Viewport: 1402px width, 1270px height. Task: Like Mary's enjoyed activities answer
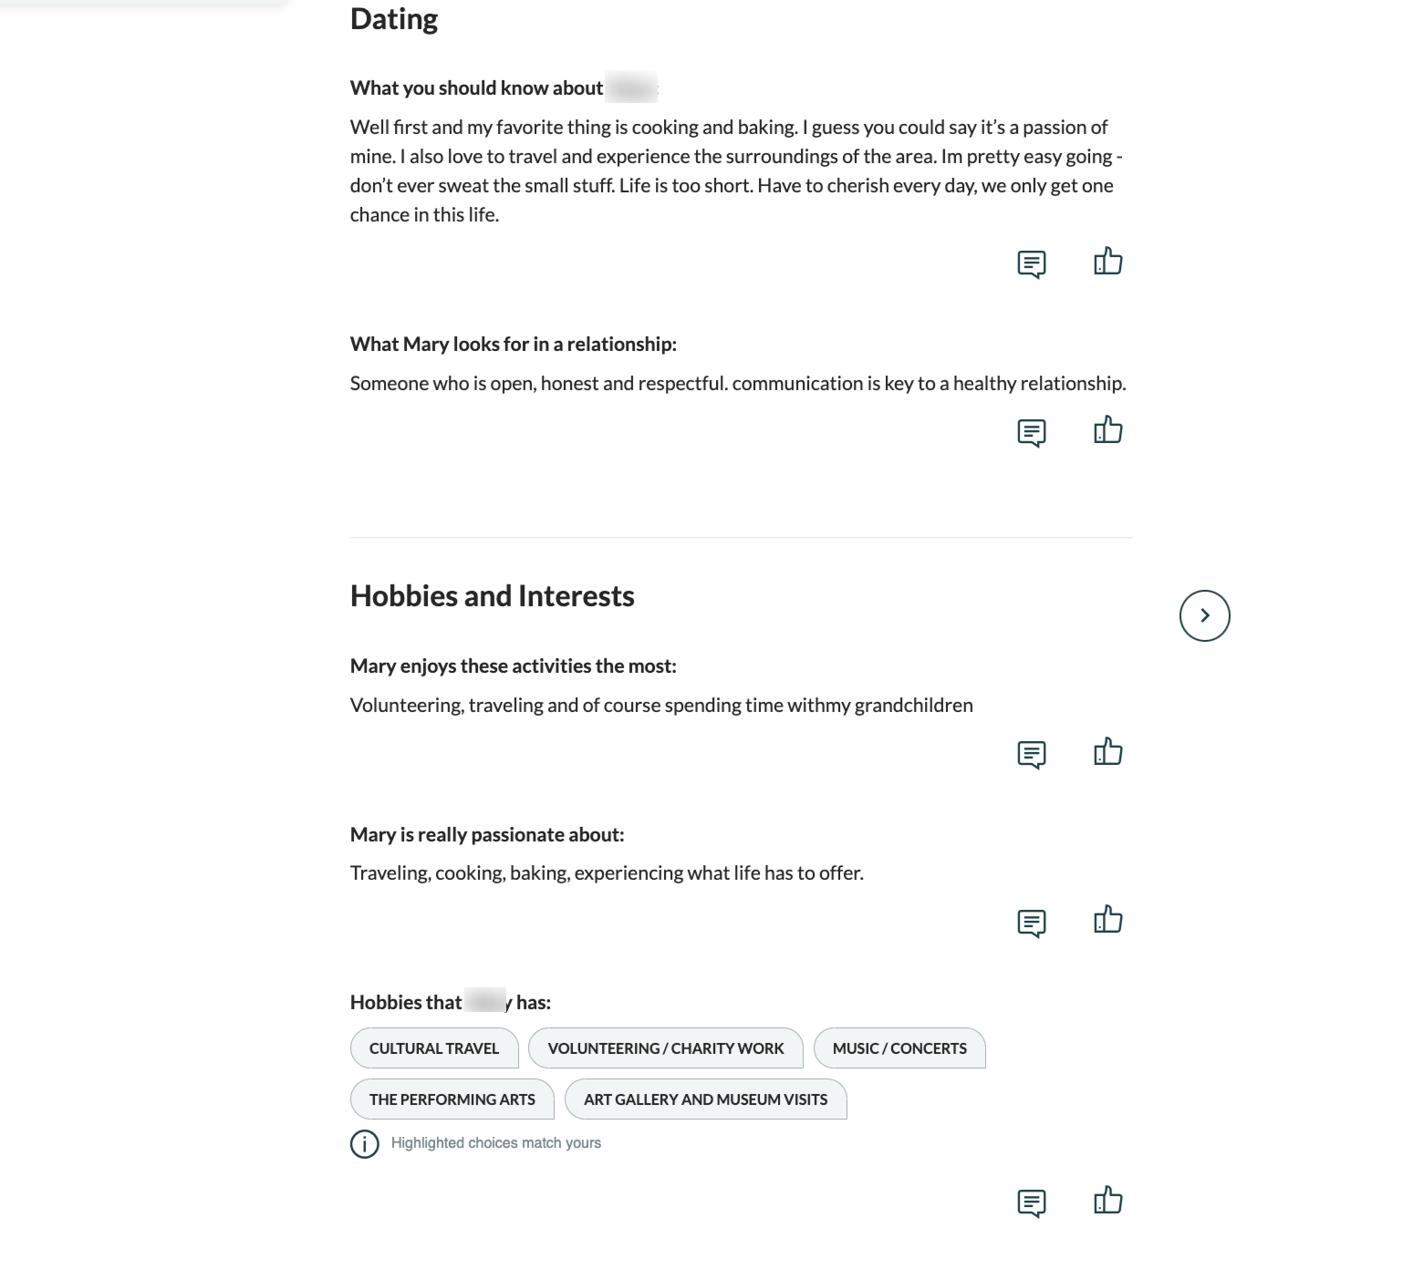click(x=1106, y=751)
